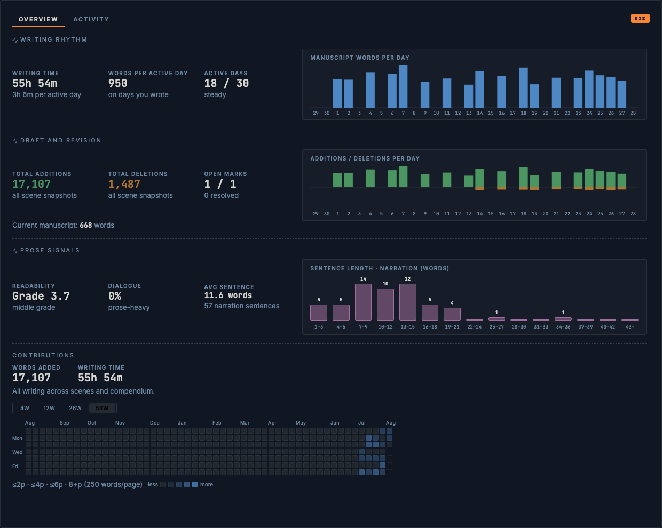This screenshot has width=662, height=528.
Task: Click the Contributions 'Words Added' 17,107 value
Action: click(x=31, y=378)
